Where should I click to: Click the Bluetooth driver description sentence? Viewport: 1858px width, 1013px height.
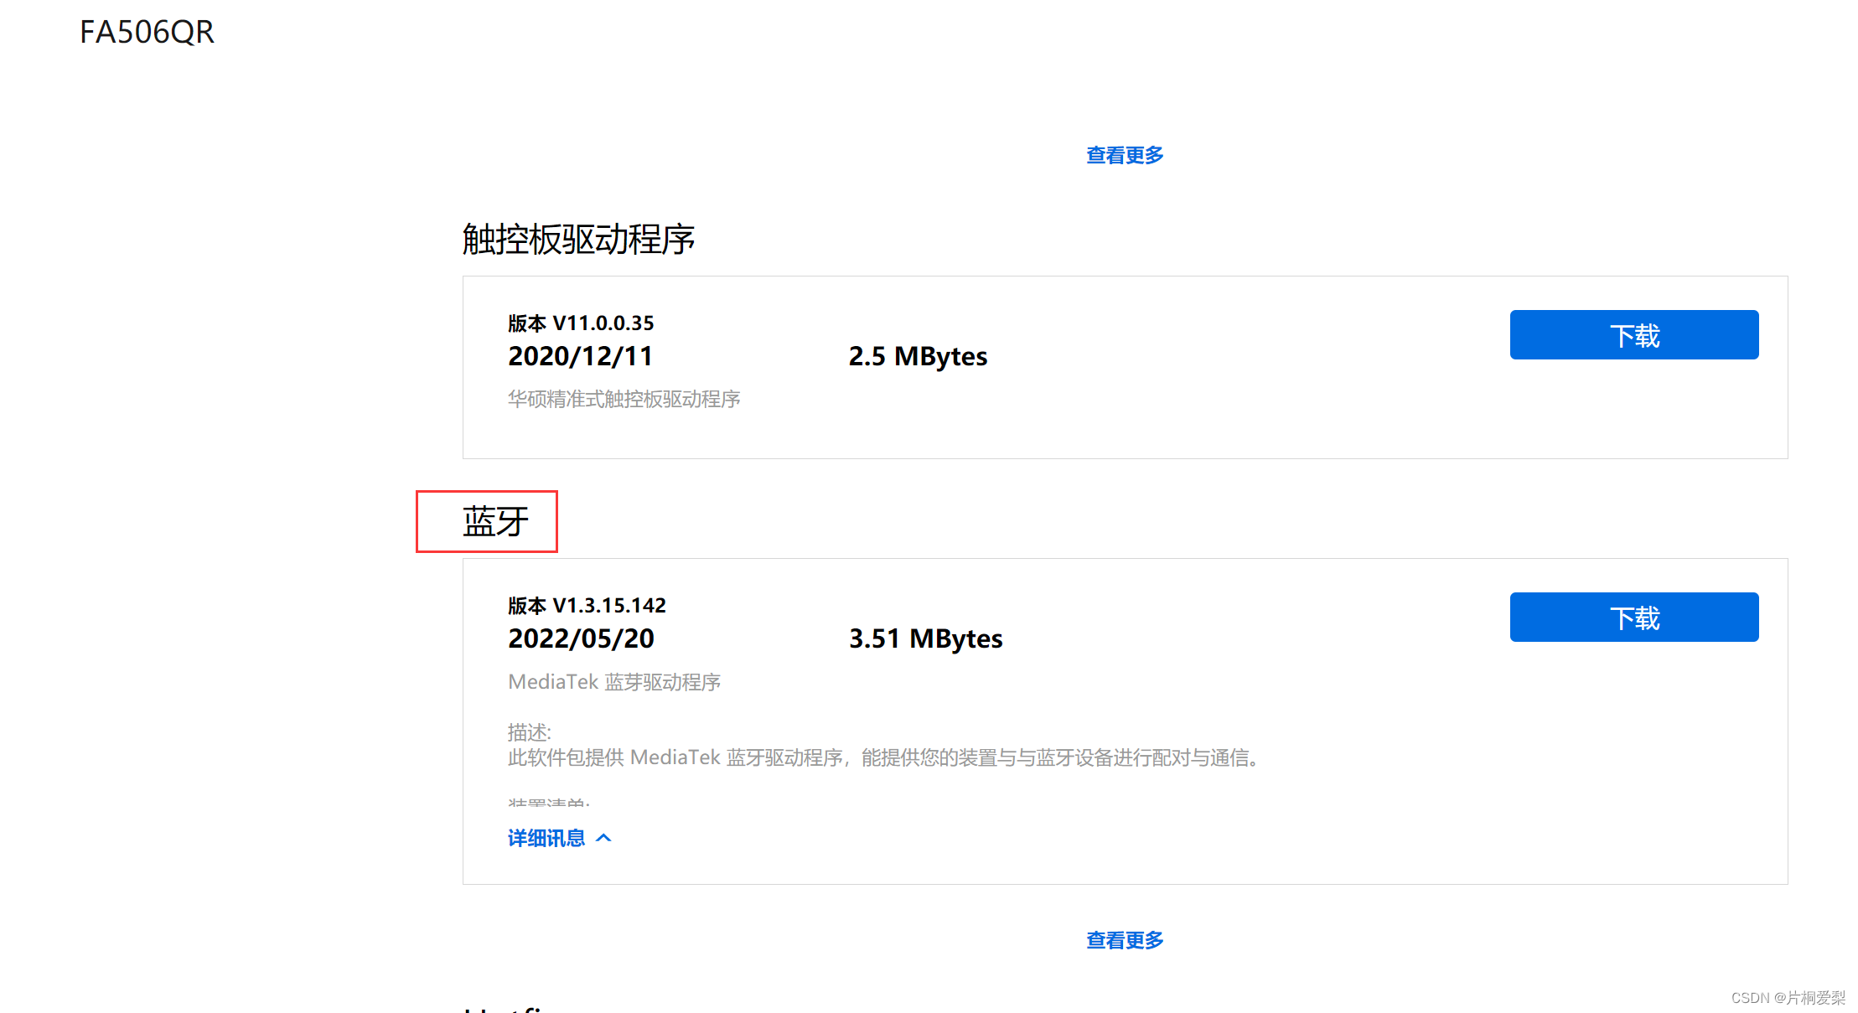tap(884, 758)
